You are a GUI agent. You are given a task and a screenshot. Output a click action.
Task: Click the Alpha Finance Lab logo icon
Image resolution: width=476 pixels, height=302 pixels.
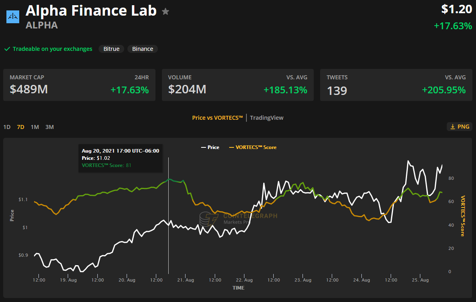coord(12,16)
